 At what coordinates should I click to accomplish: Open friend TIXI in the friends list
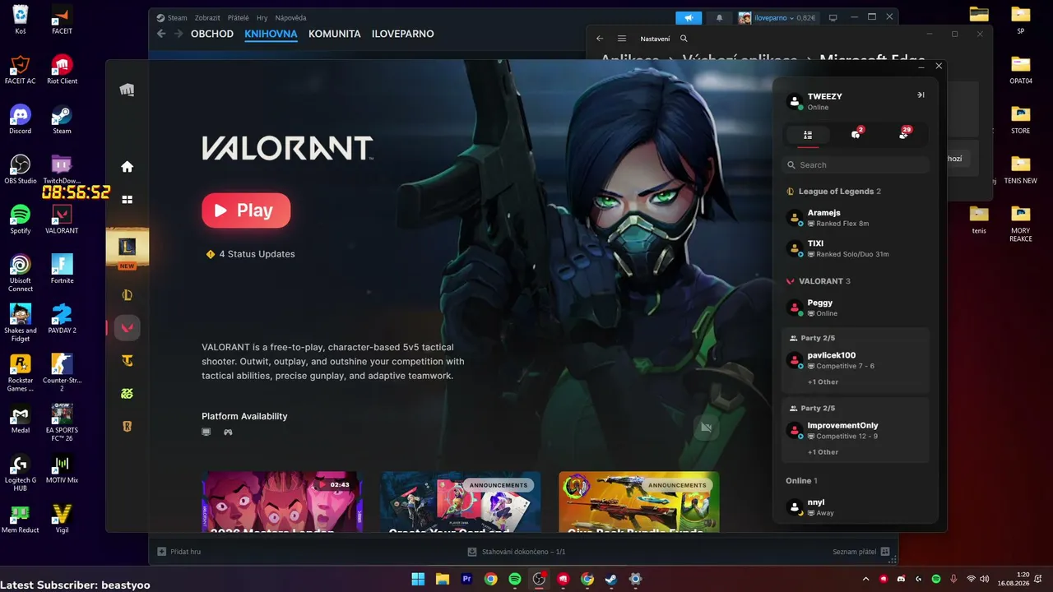coord(856,248)
